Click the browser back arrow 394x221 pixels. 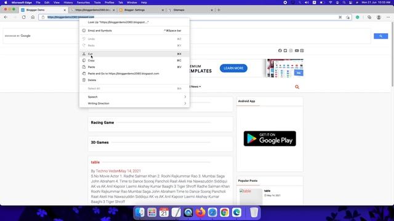coord(6,17)
